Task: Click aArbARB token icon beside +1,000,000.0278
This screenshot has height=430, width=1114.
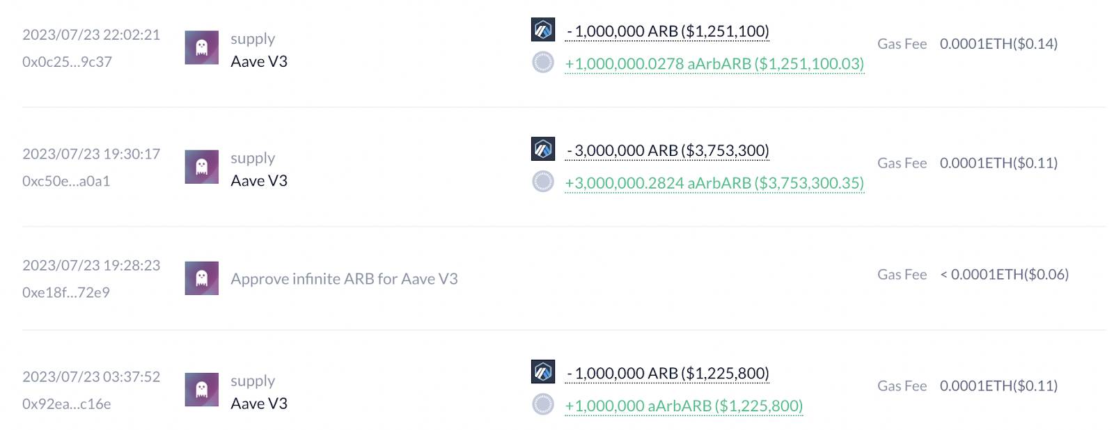Action: 543,63
